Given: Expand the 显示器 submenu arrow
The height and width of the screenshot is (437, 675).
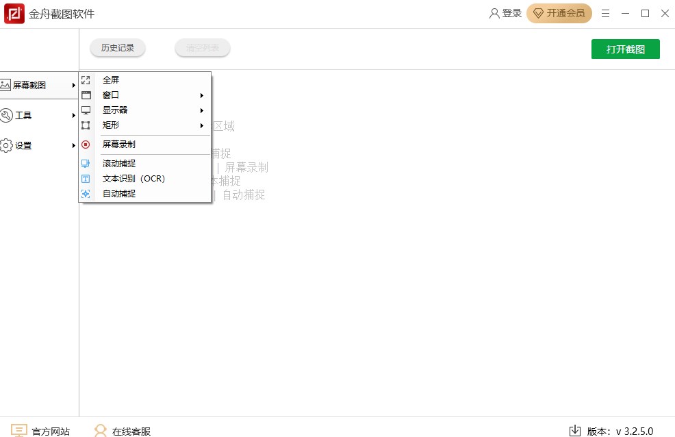Looking at the screenshot, I should tap(202, 110).
